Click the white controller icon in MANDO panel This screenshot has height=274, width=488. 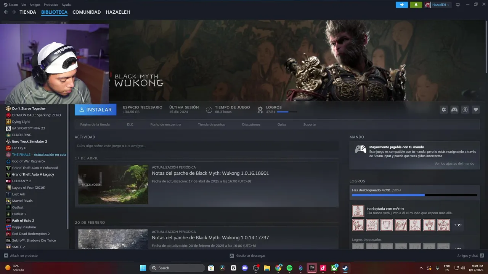pyautogui.click(x=360, y=149)
